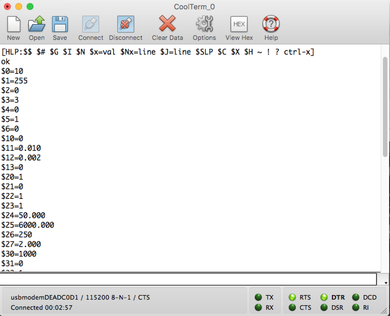
Task: Open the connection Options
Action: click(204, 27)
